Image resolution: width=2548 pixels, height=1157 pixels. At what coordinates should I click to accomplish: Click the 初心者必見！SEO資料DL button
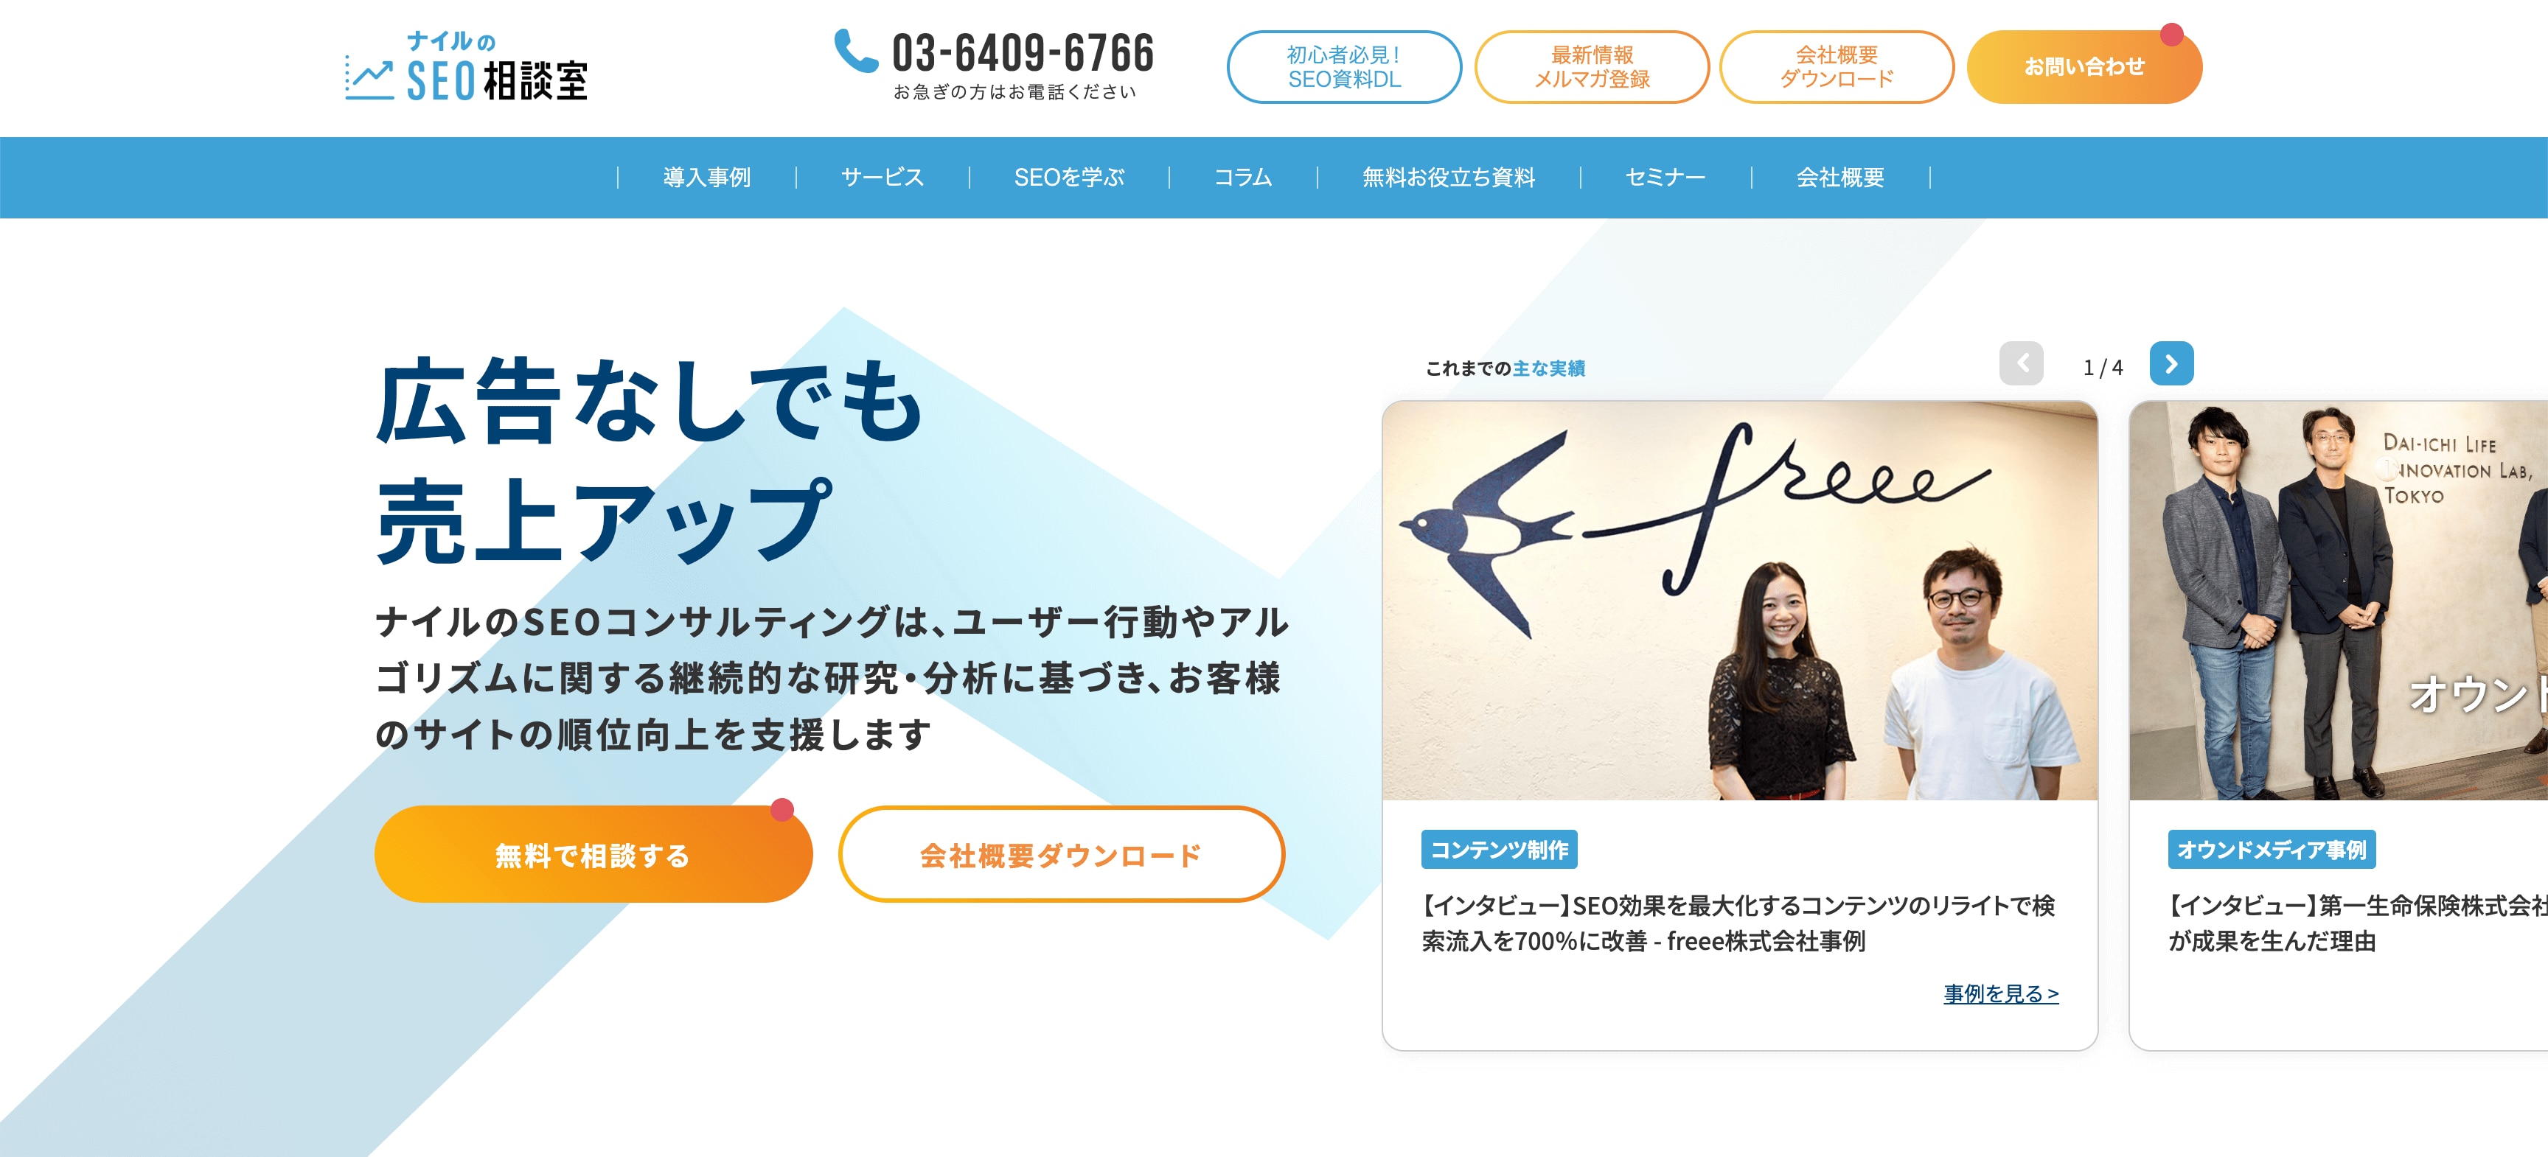1344,67
